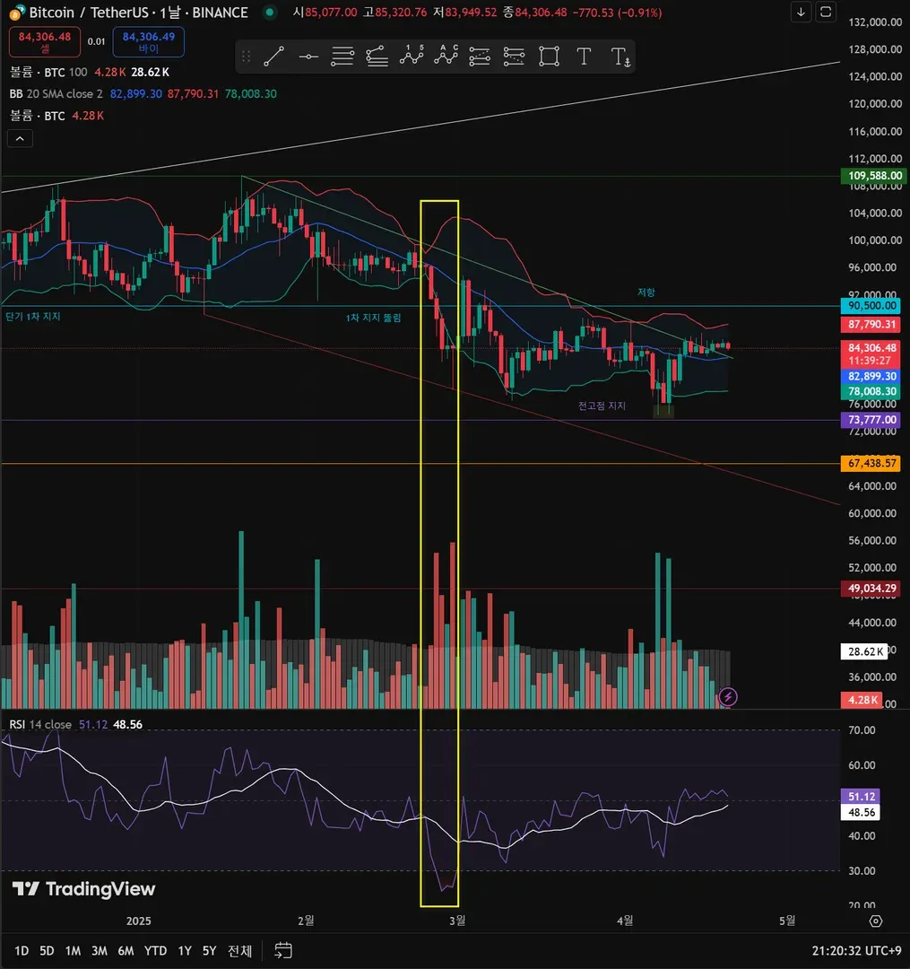
Task: Click the chart label 전고점 지지
Action: (602, 406)
